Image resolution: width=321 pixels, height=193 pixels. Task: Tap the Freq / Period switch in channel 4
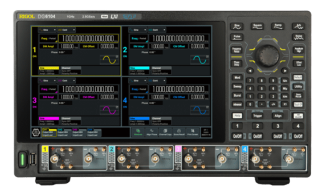click(x=139, y=89)
